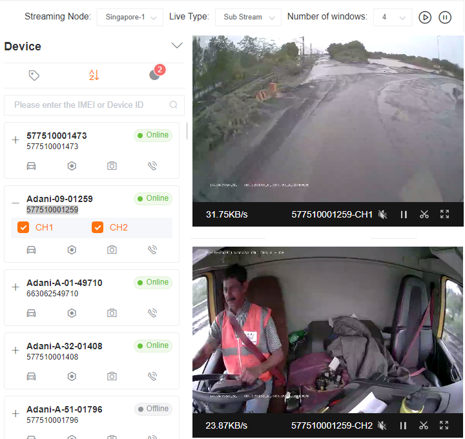Open the Live Type Sub Stream dropdown
This screenshot has height=439, width=465.
(248, 17)
